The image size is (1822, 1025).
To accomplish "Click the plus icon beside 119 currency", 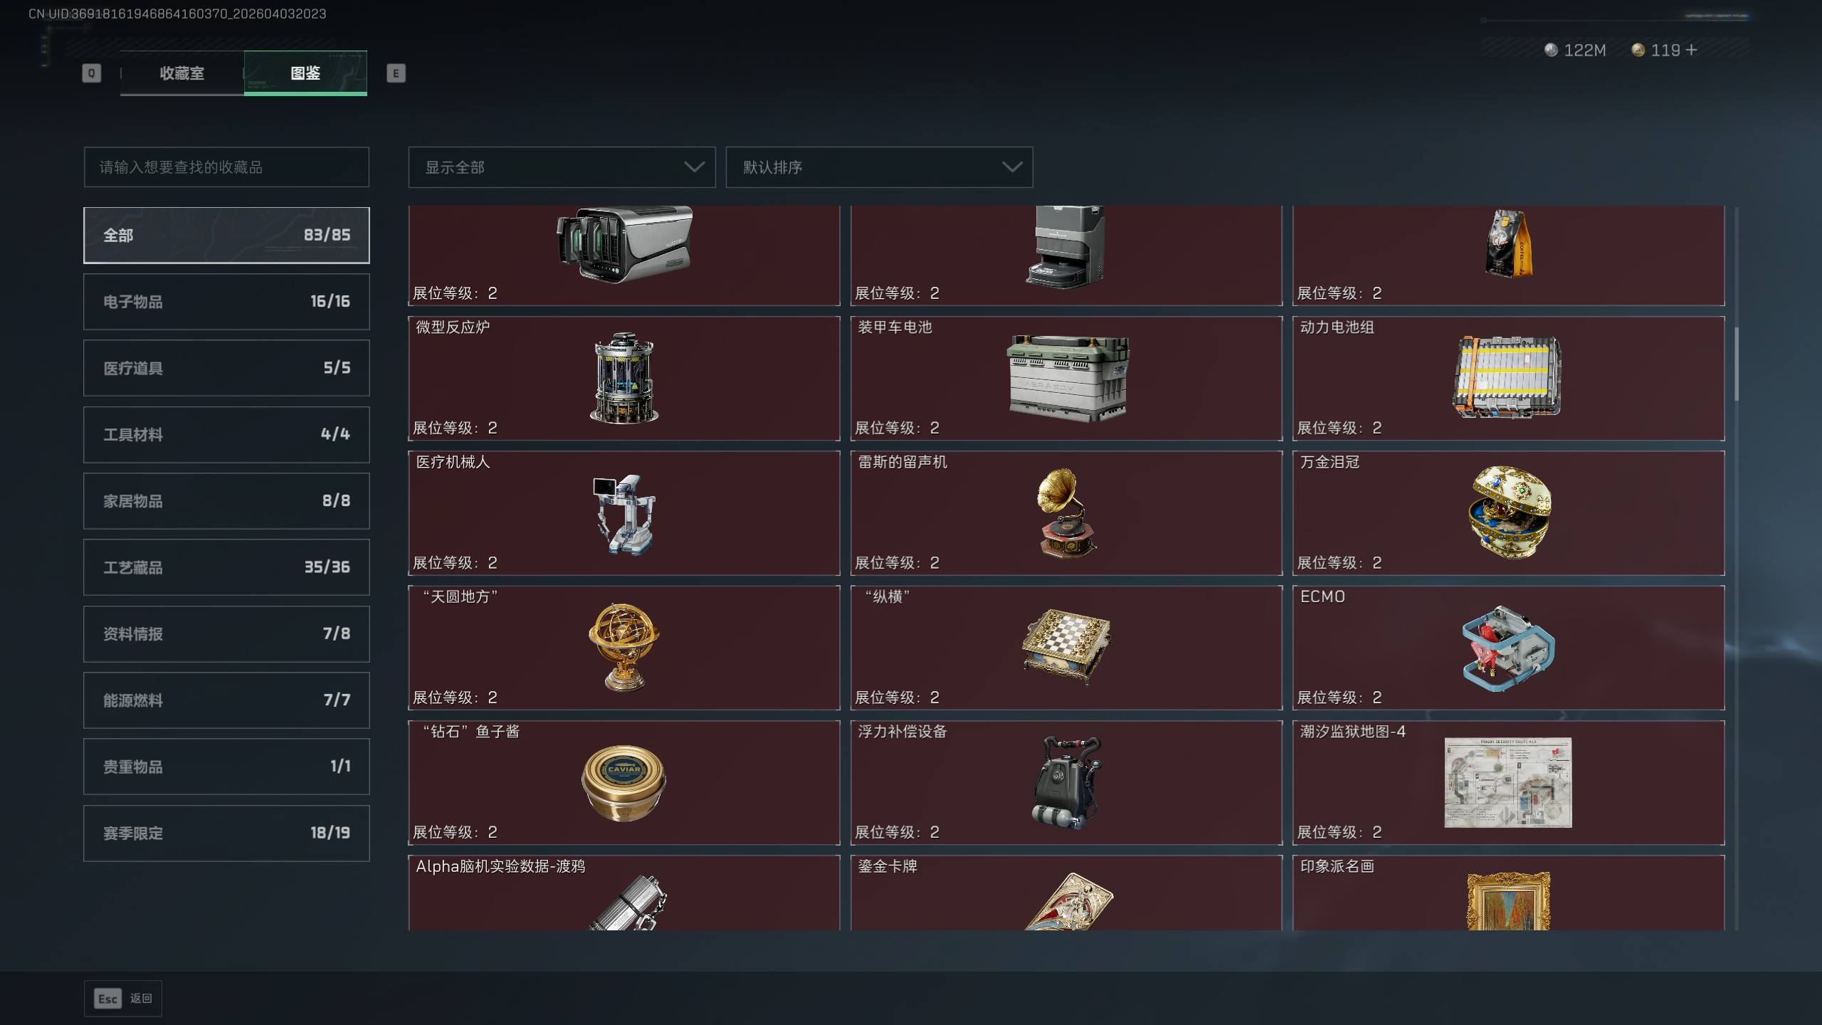I will click(x=1691, y=50).
